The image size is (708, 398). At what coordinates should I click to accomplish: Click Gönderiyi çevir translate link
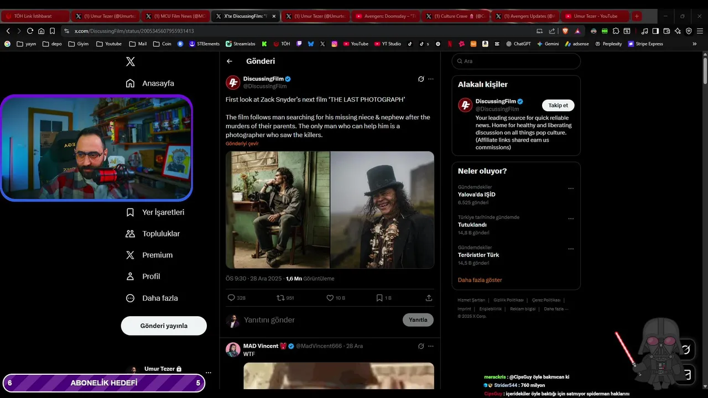coord(242,144)
